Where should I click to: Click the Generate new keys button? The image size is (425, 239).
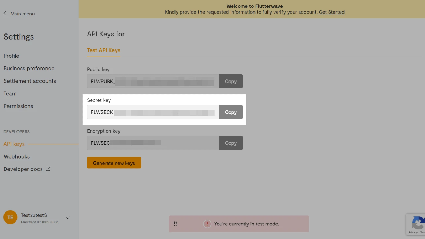tap(114, 163)
